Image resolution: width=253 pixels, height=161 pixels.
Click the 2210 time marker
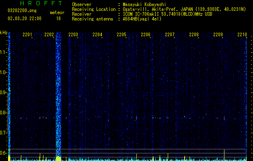pos(242,35)
